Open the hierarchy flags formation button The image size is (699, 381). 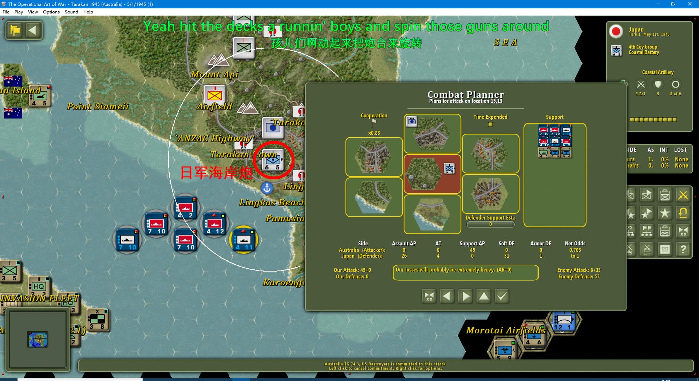pos(647,231)
